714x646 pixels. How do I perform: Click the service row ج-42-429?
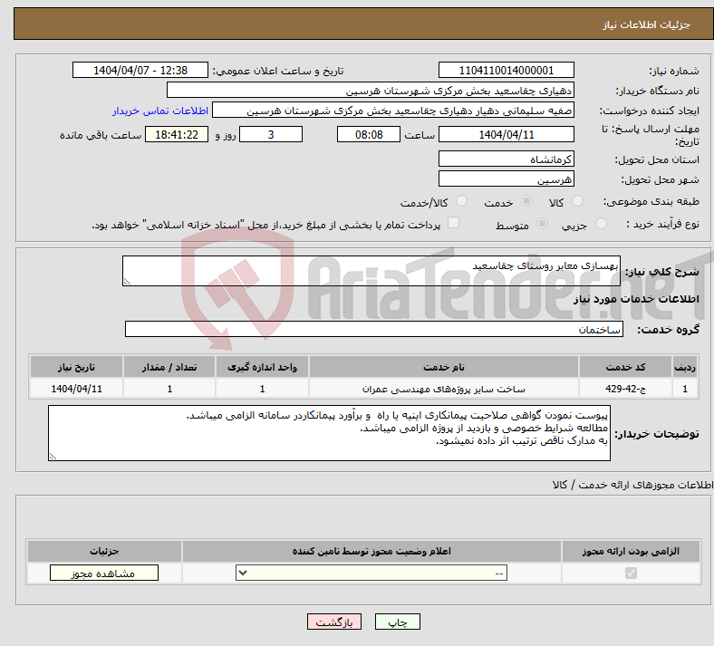[x=364, y=389]
